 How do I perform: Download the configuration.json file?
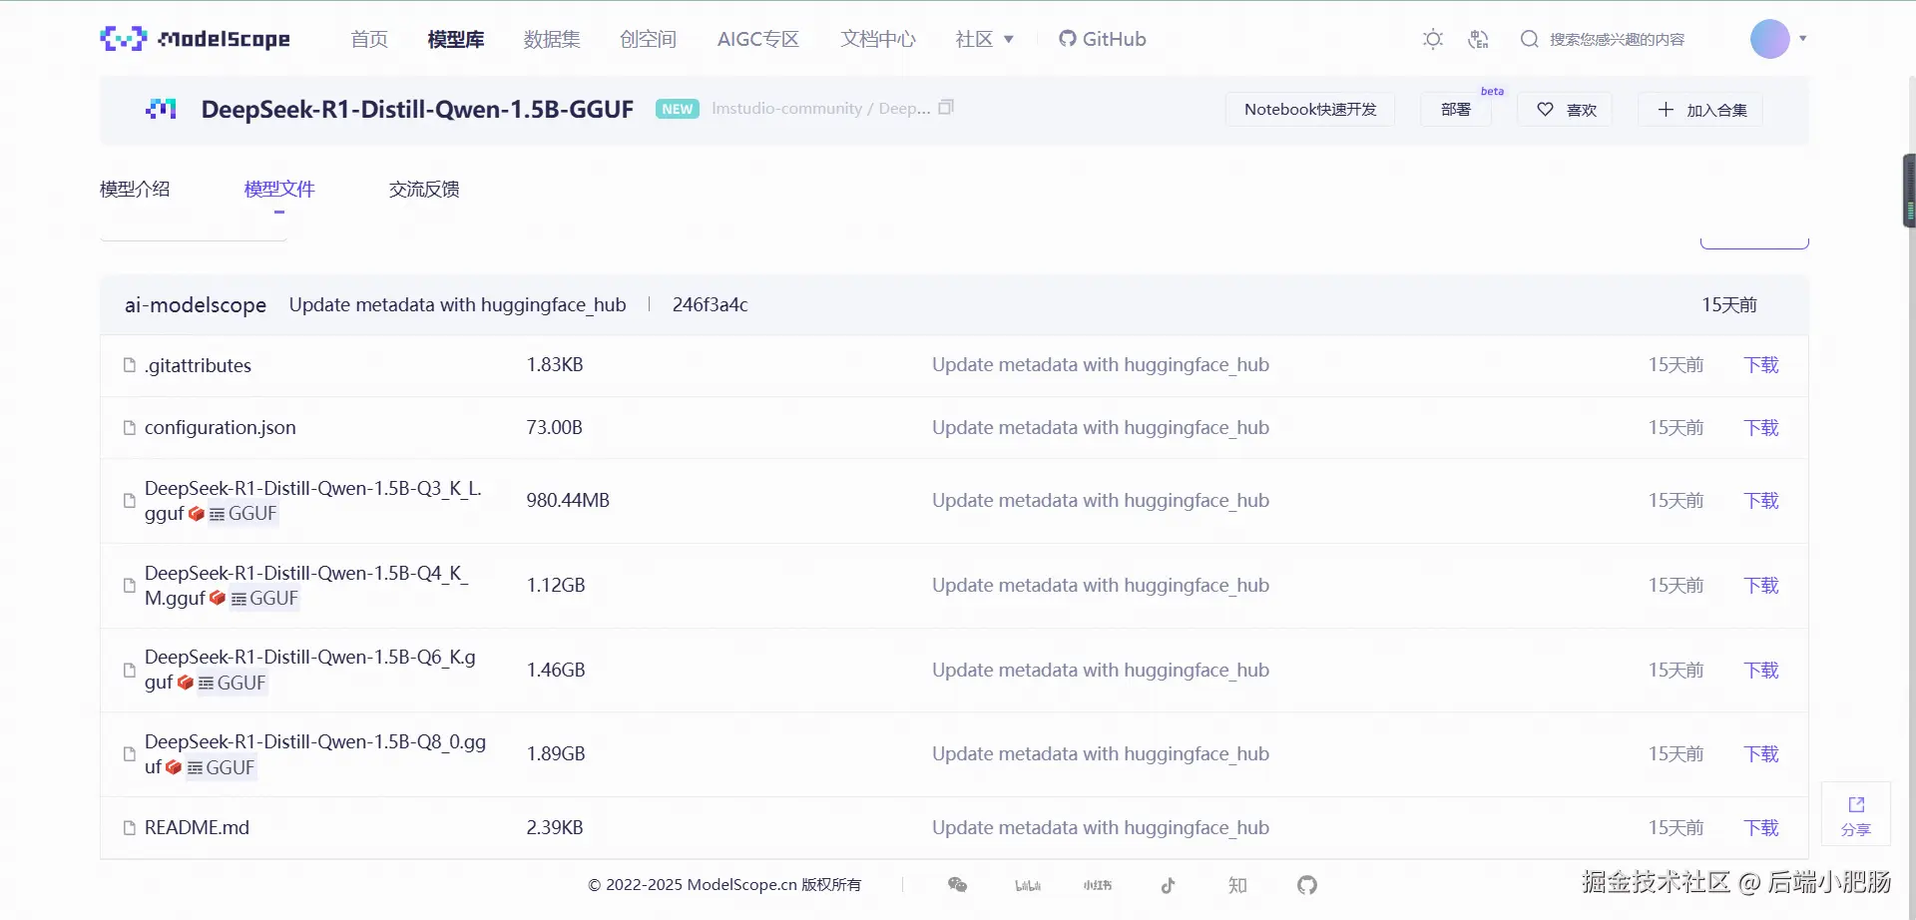(1761, 428)
